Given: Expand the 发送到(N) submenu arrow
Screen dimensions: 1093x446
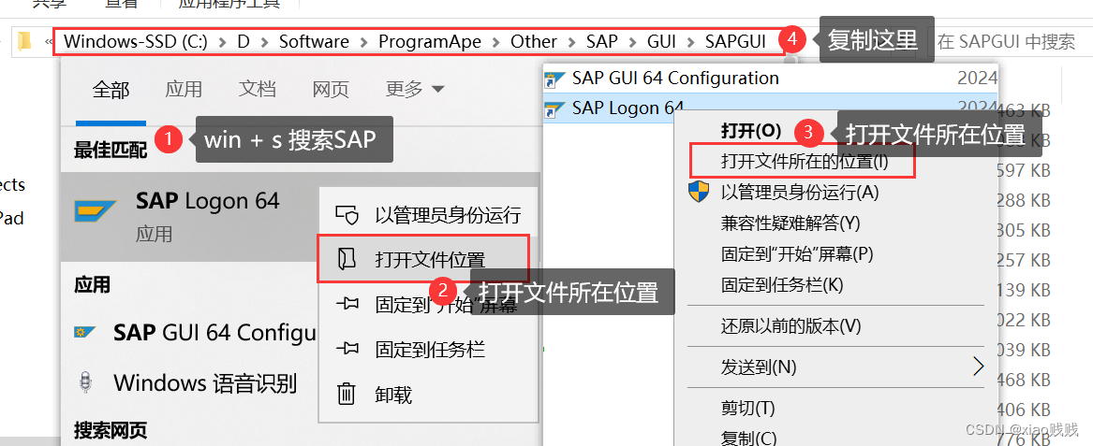Looking at the screenshot, I should coord(978,366).
